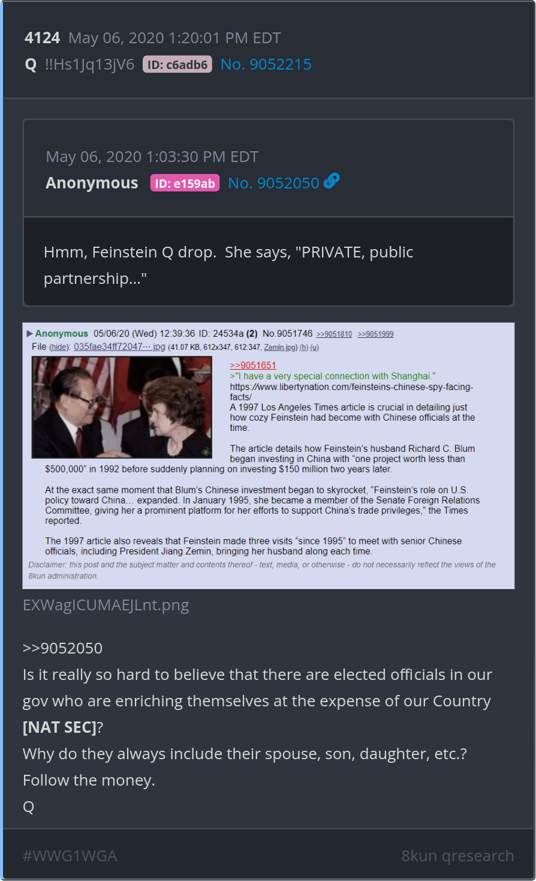Open post link No. 9052215
Viewport: 536px width, 881px height.
coord(266,64)
